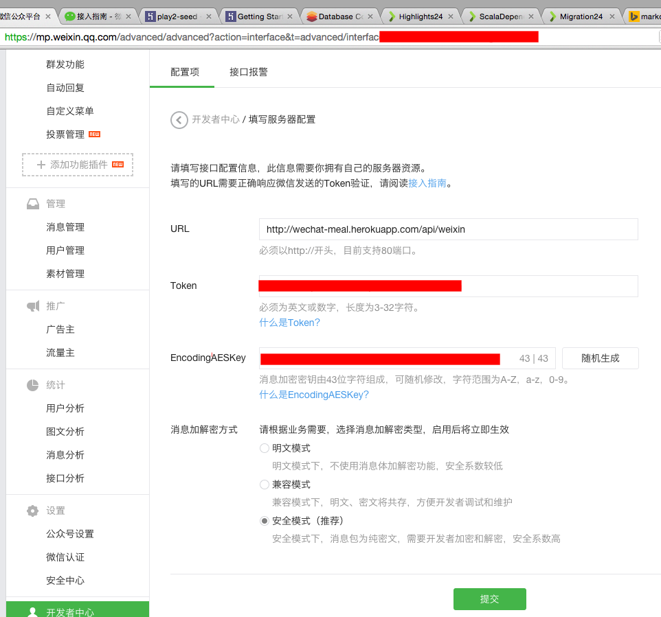Switch to ScalaDependencies browser tab
This screenshot has height=617, width=661.
pyautogui.click(x=501, y=16)
